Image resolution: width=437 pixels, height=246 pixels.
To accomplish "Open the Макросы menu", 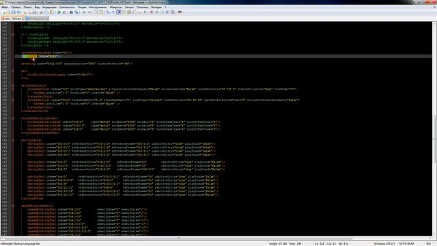I will 115,8.
